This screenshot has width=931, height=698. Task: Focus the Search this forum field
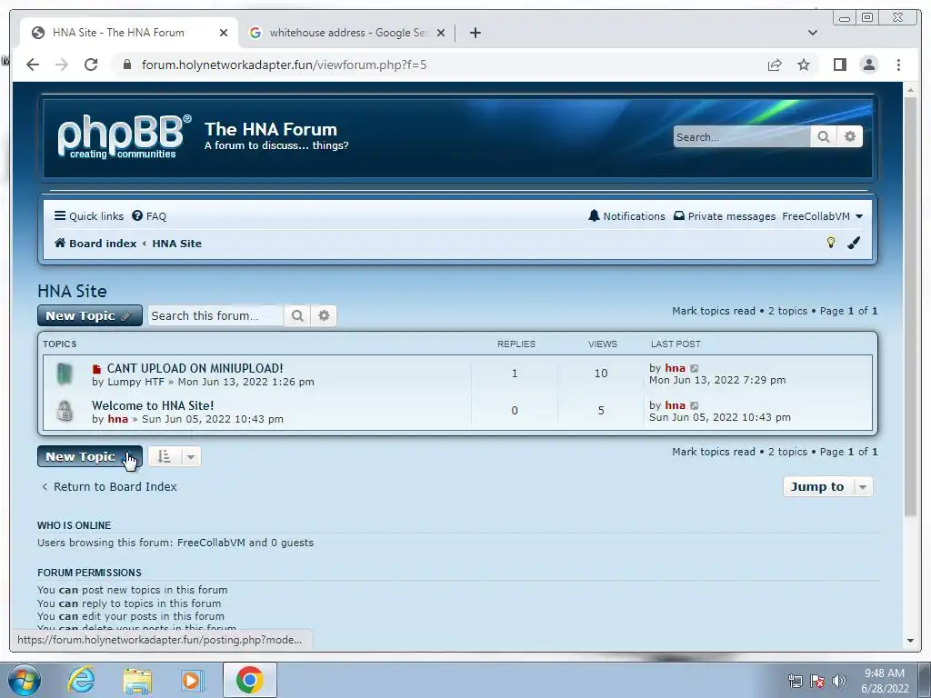(x=215, y=315)
